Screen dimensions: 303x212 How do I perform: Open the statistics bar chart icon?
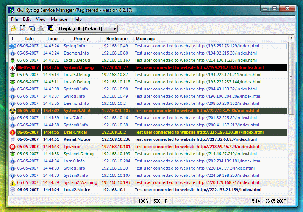32,28
